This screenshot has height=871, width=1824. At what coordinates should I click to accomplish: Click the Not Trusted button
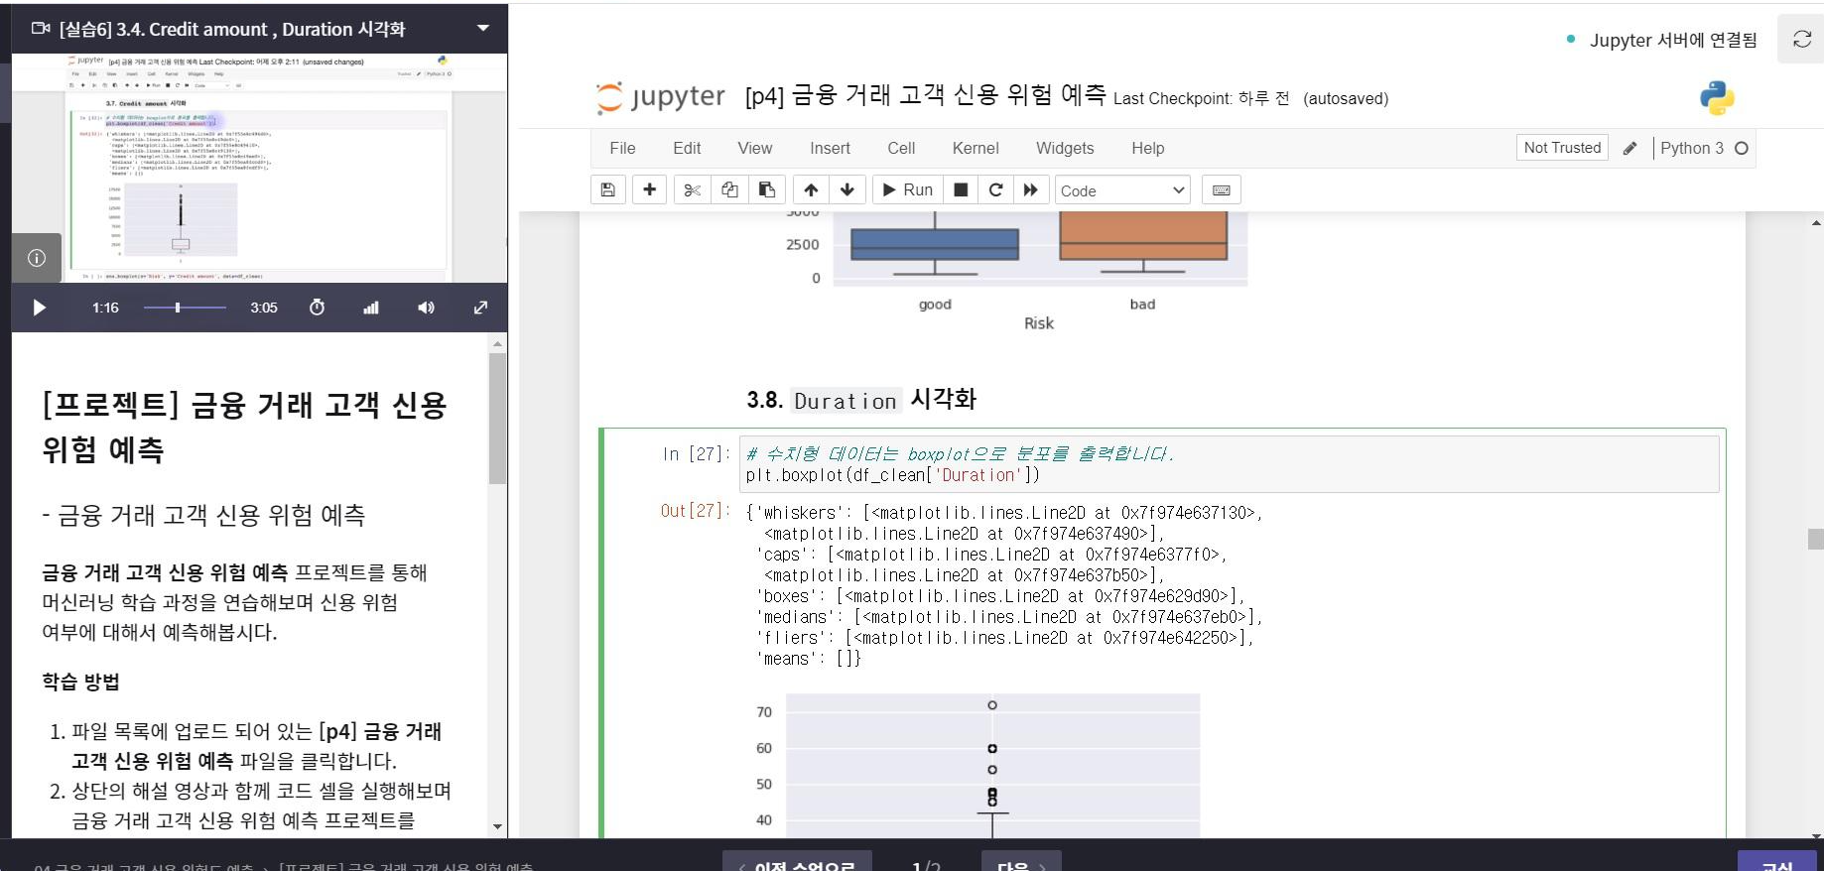[x=1562, y=148]
